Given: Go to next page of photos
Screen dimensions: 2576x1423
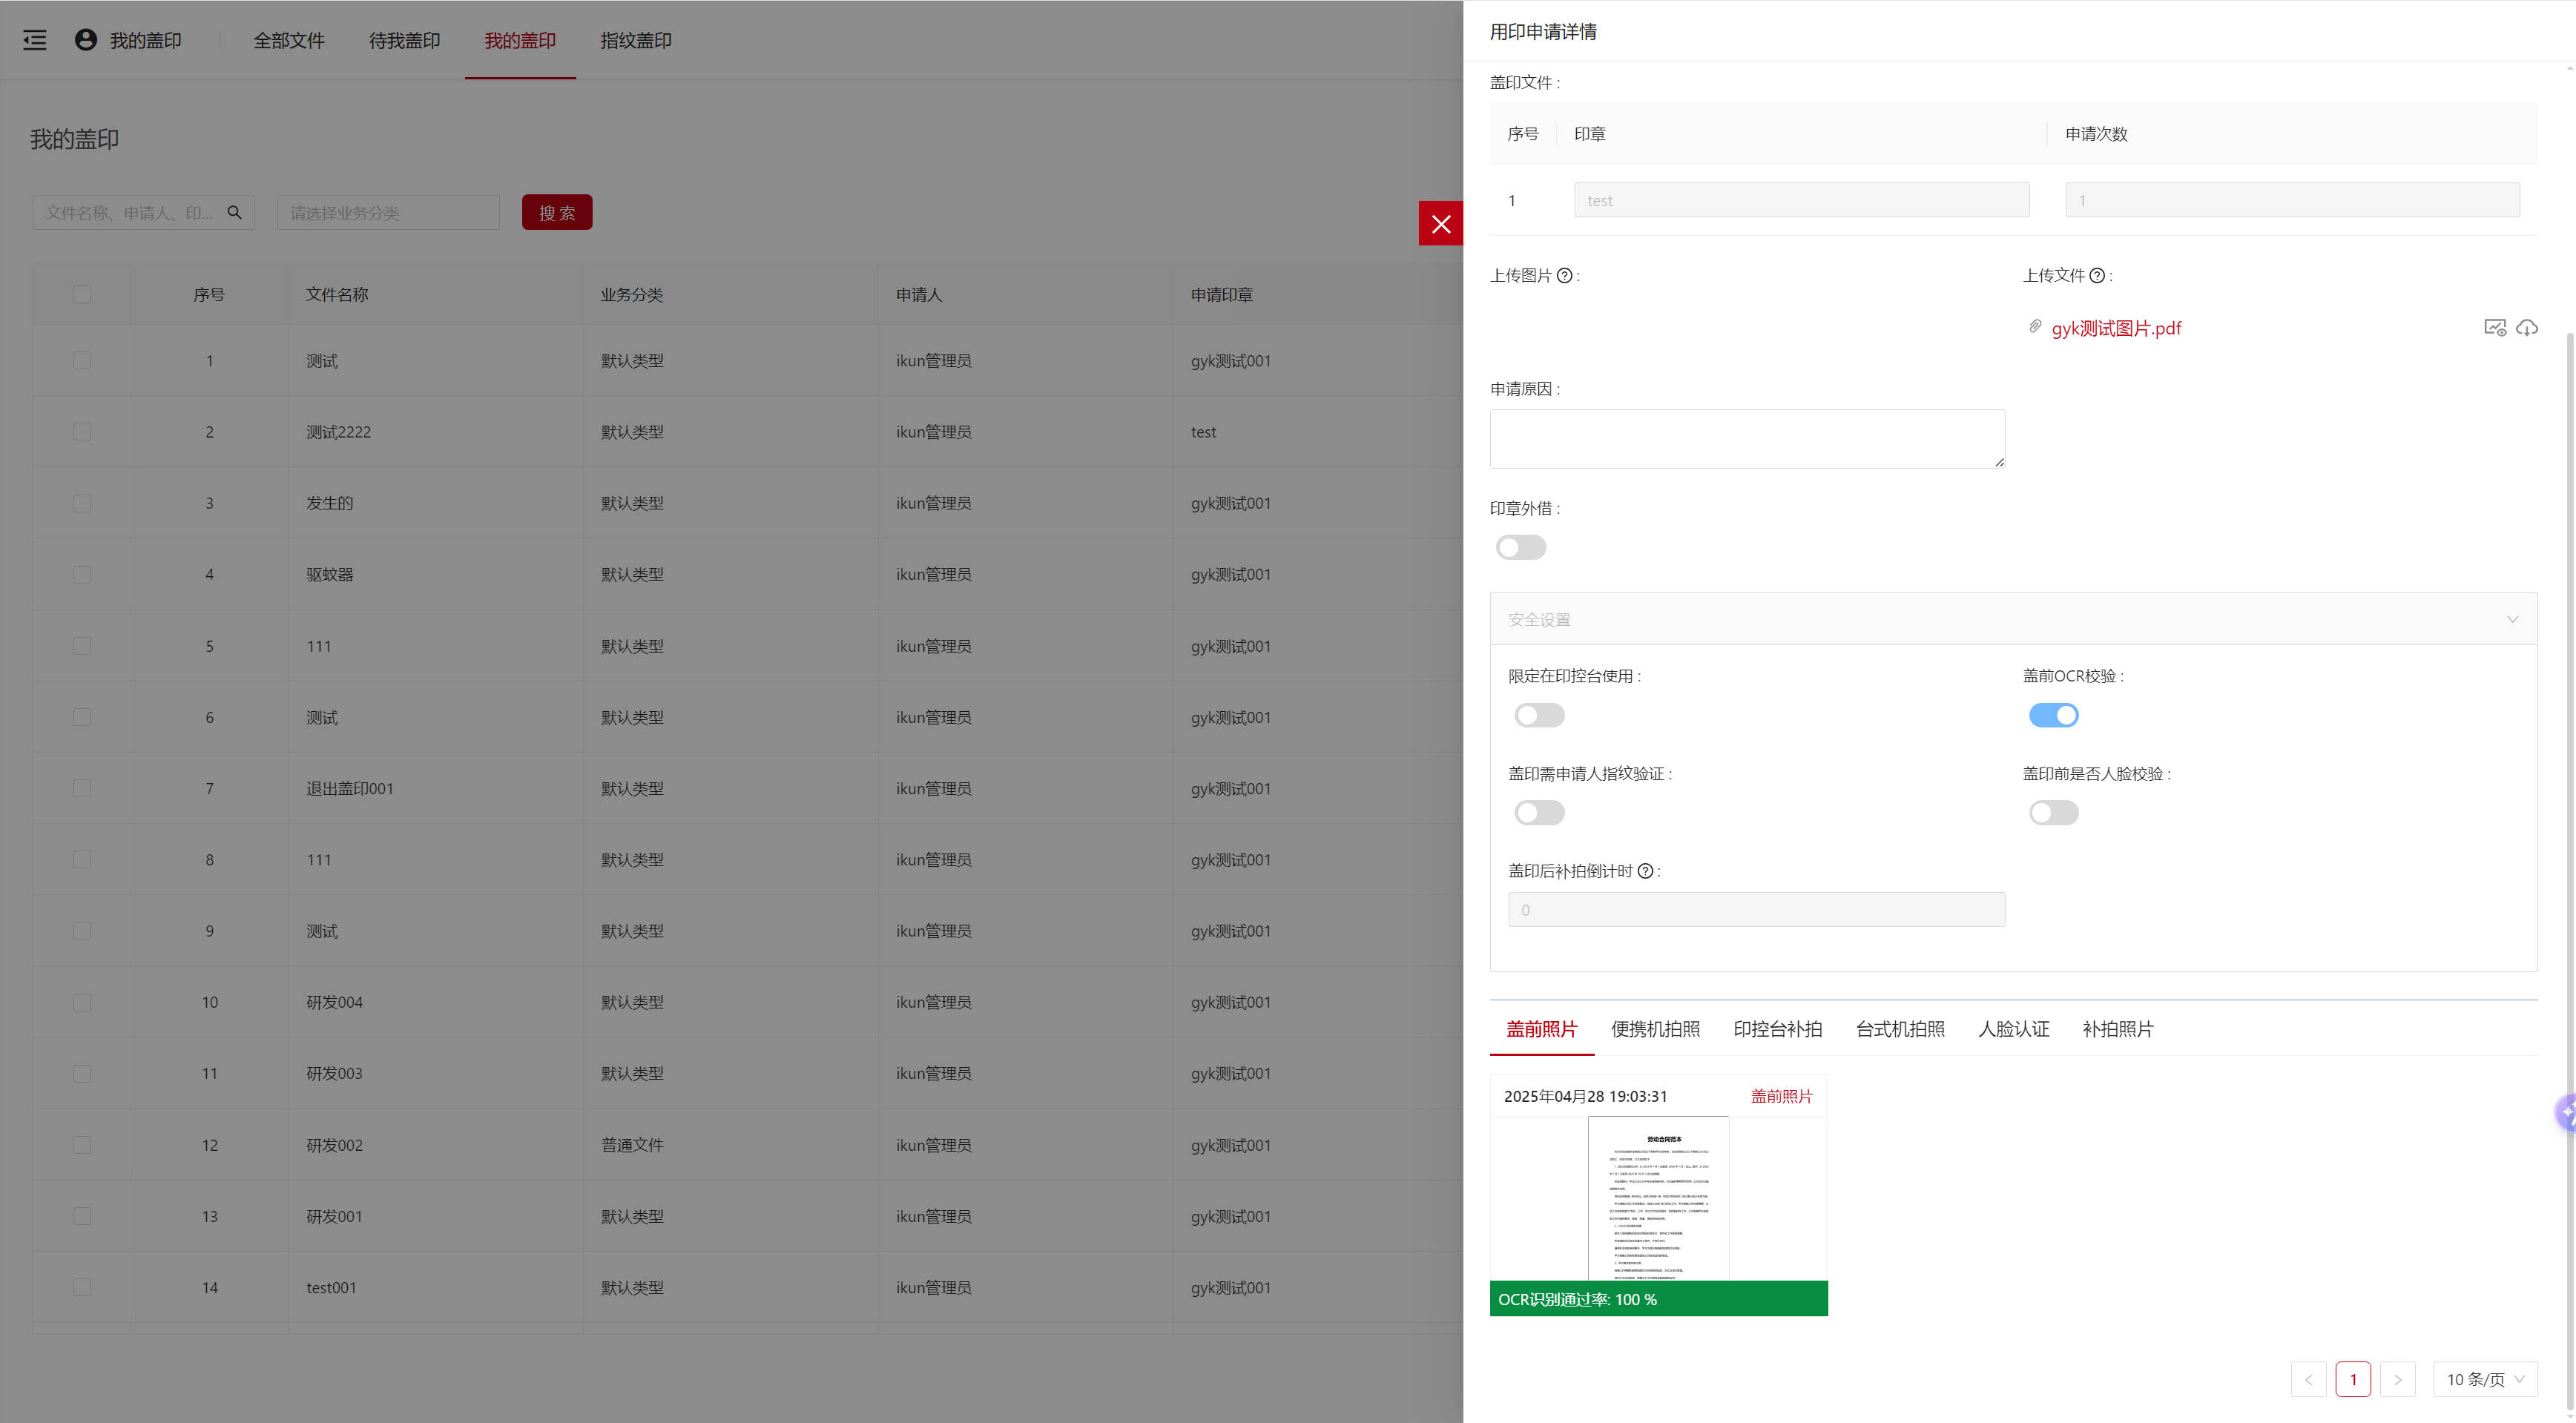Looking at the screenshot, I should 2397,1379.
